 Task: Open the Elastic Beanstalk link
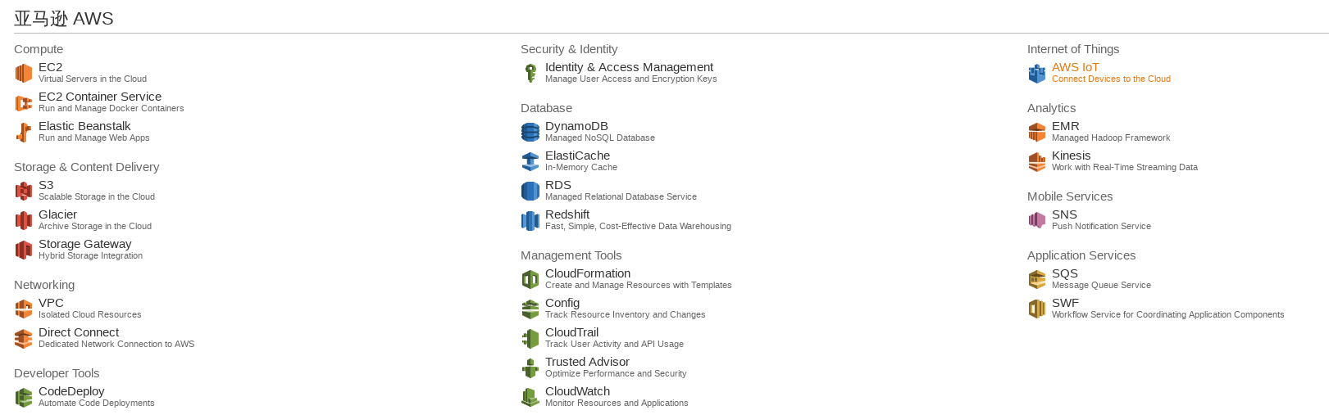tap(84, 126)
